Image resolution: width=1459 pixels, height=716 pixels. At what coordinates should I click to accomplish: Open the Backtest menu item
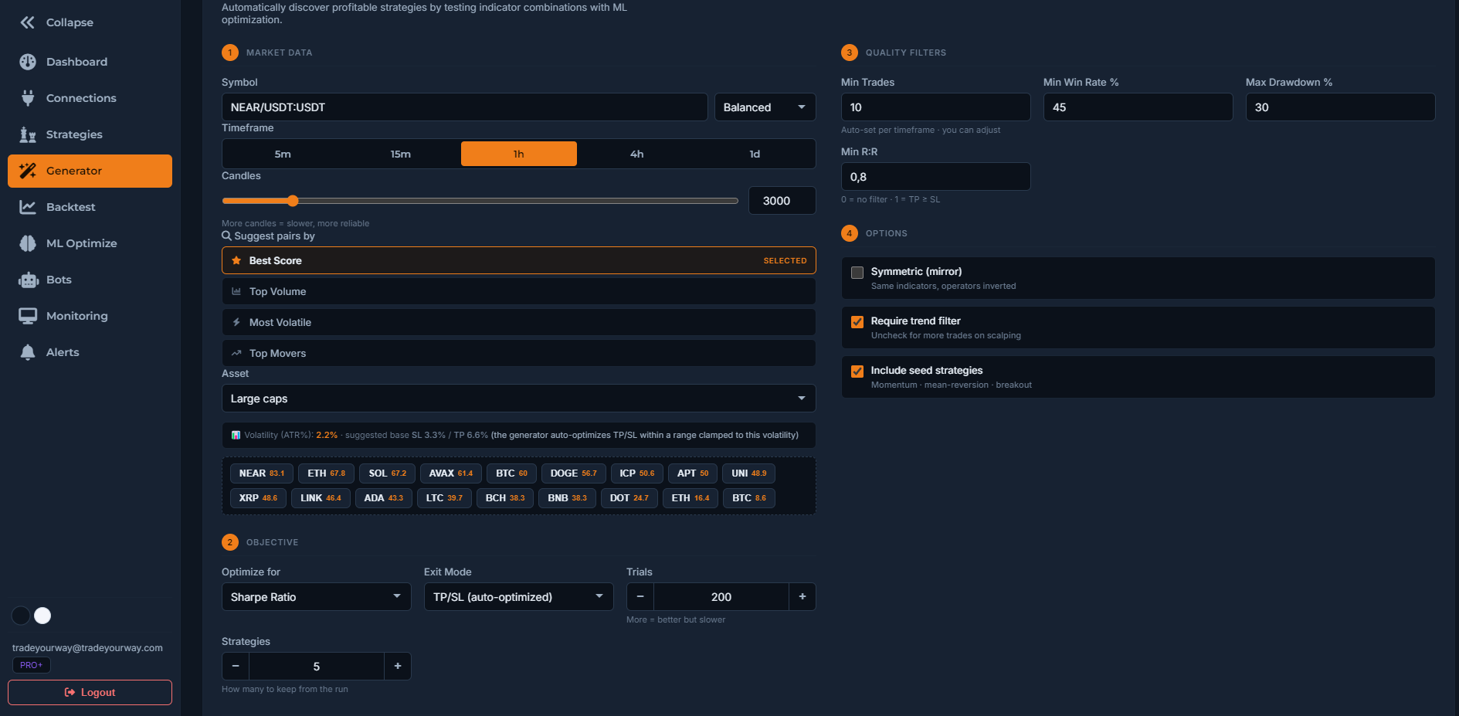(x=90, y=207)
